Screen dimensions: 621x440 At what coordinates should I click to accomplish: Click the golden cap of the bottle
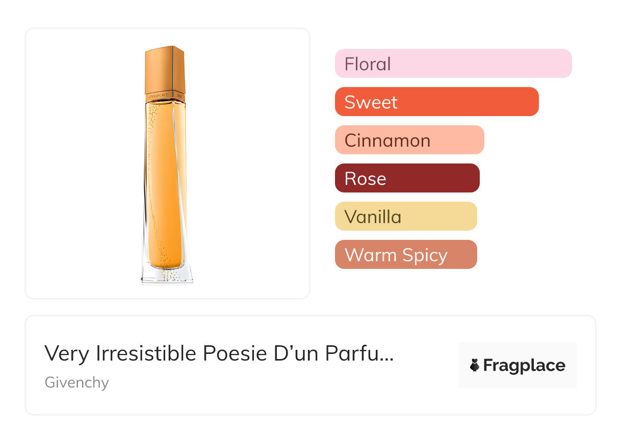point(165,69)
